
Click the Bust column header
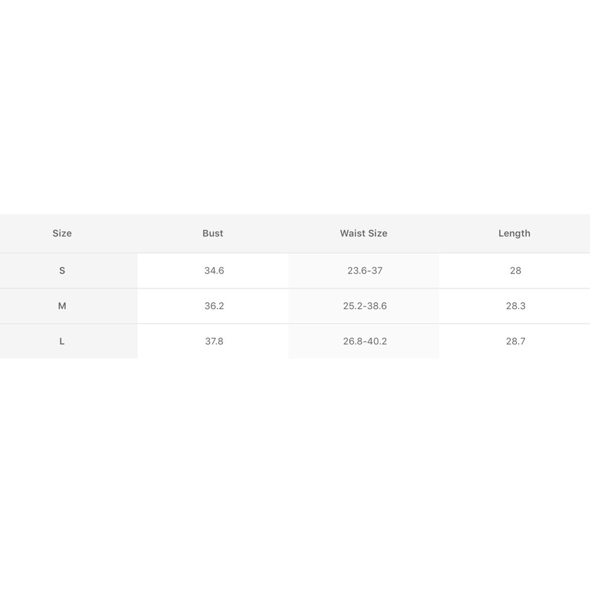click(x=213, y=233)
